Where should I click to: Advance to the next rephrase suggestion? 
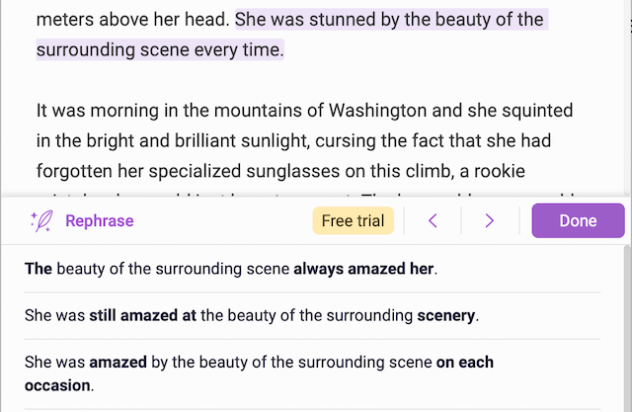(x=490, y=220)
